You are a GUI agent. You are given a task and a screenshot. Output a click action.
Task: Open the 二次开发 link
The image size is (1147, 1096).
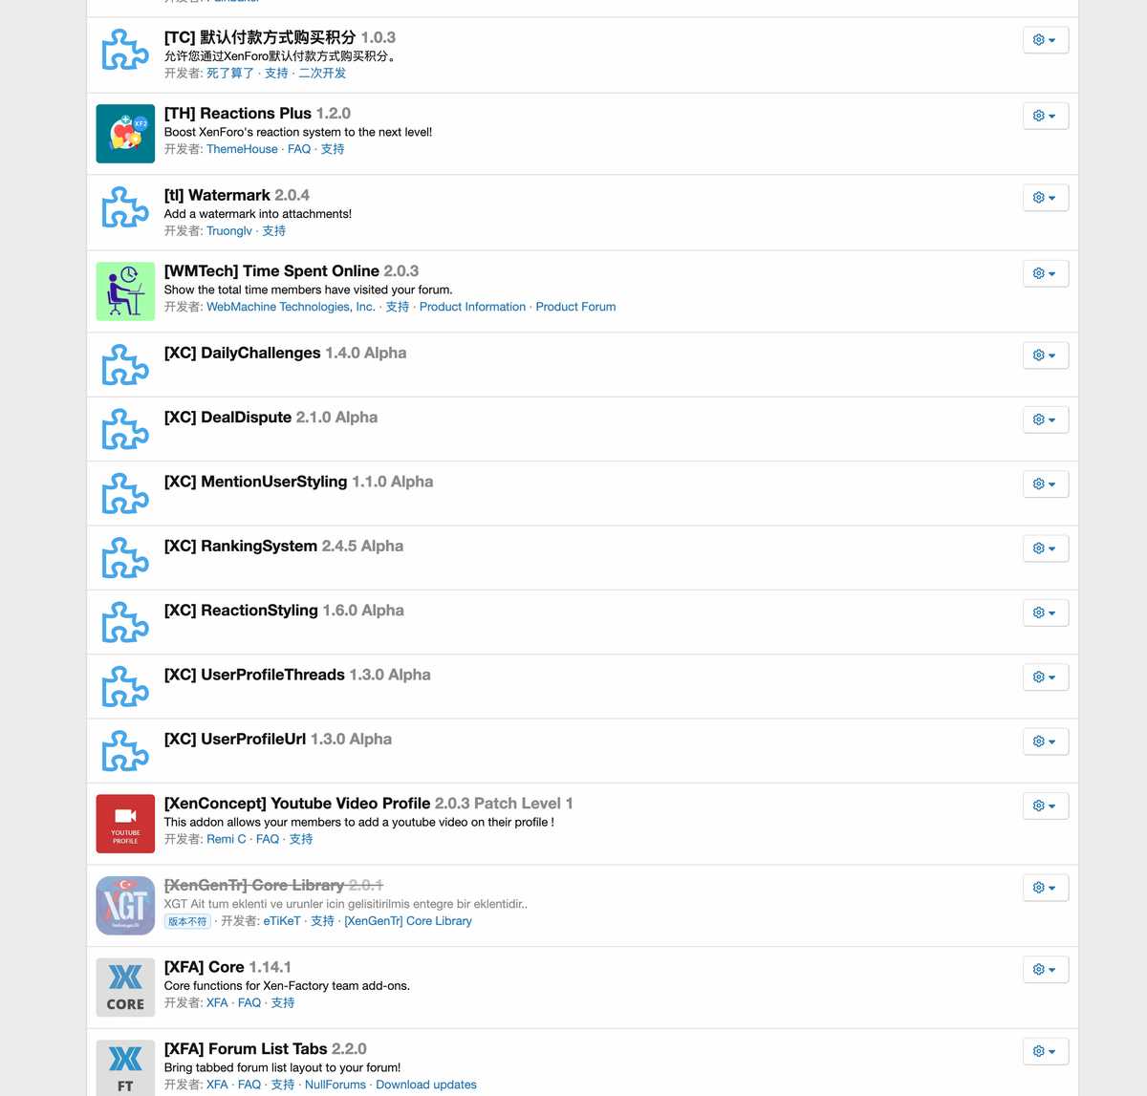pyautogui.click(x=322, y=73)
